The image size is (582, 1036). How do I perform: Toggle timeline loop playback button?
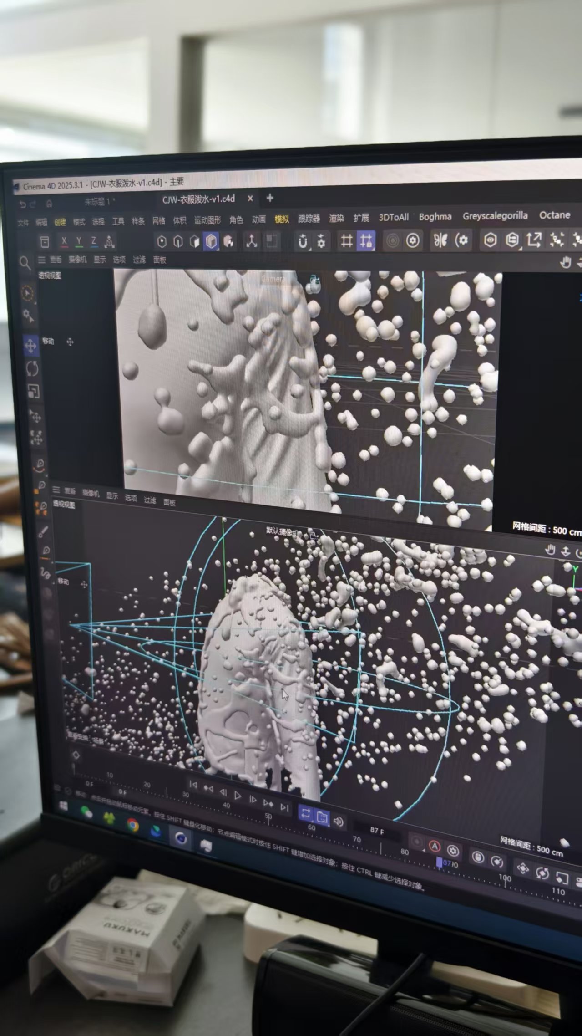tap(305, 814)
